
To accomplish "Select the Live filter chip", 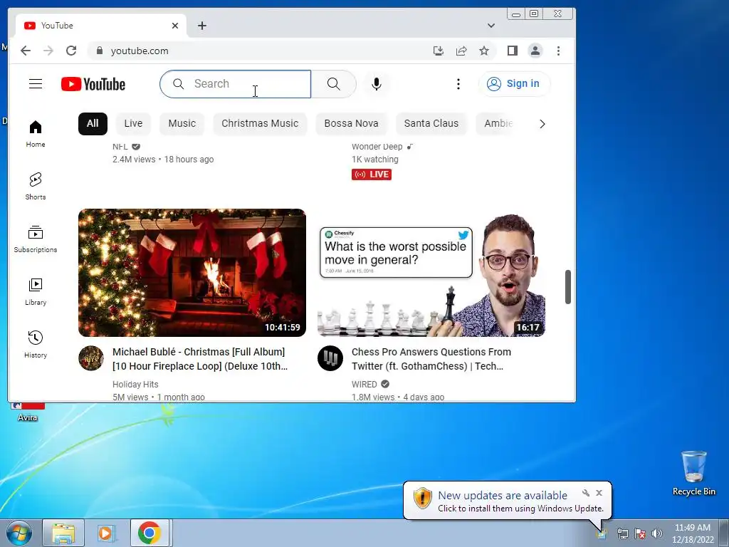I will [x=133, y=123].
